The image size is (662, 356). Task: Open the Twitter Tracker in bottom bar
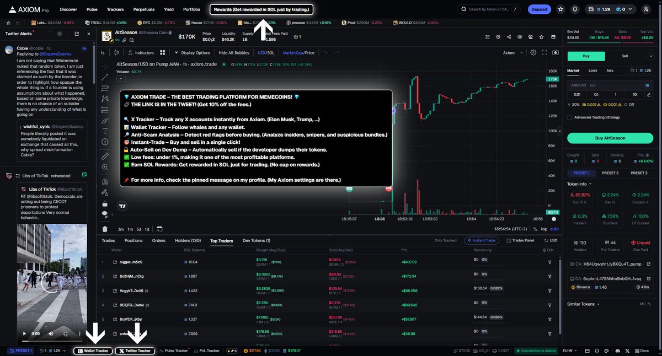(135, 350)
